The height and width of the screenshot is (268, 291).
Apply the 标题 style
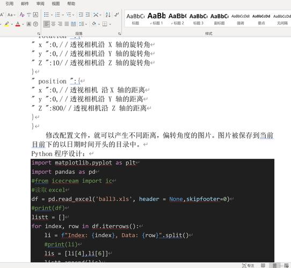point(135,19)
